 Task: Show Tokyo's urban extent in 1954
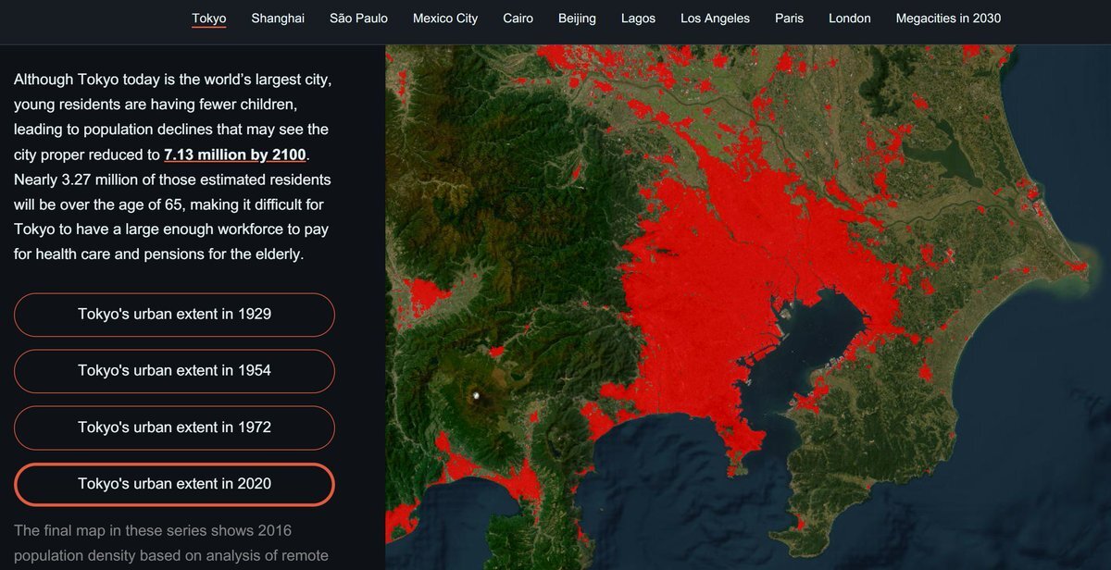click(x=174, y=371)
